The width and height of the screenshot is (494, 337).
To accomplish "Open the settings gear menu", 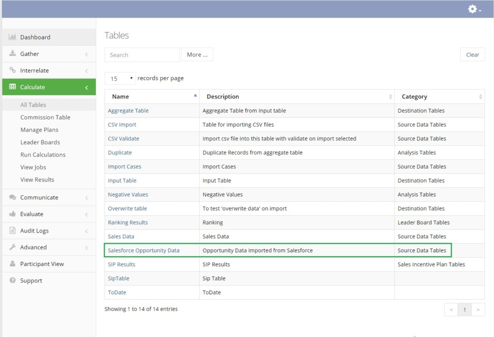I will click(474, 9).
